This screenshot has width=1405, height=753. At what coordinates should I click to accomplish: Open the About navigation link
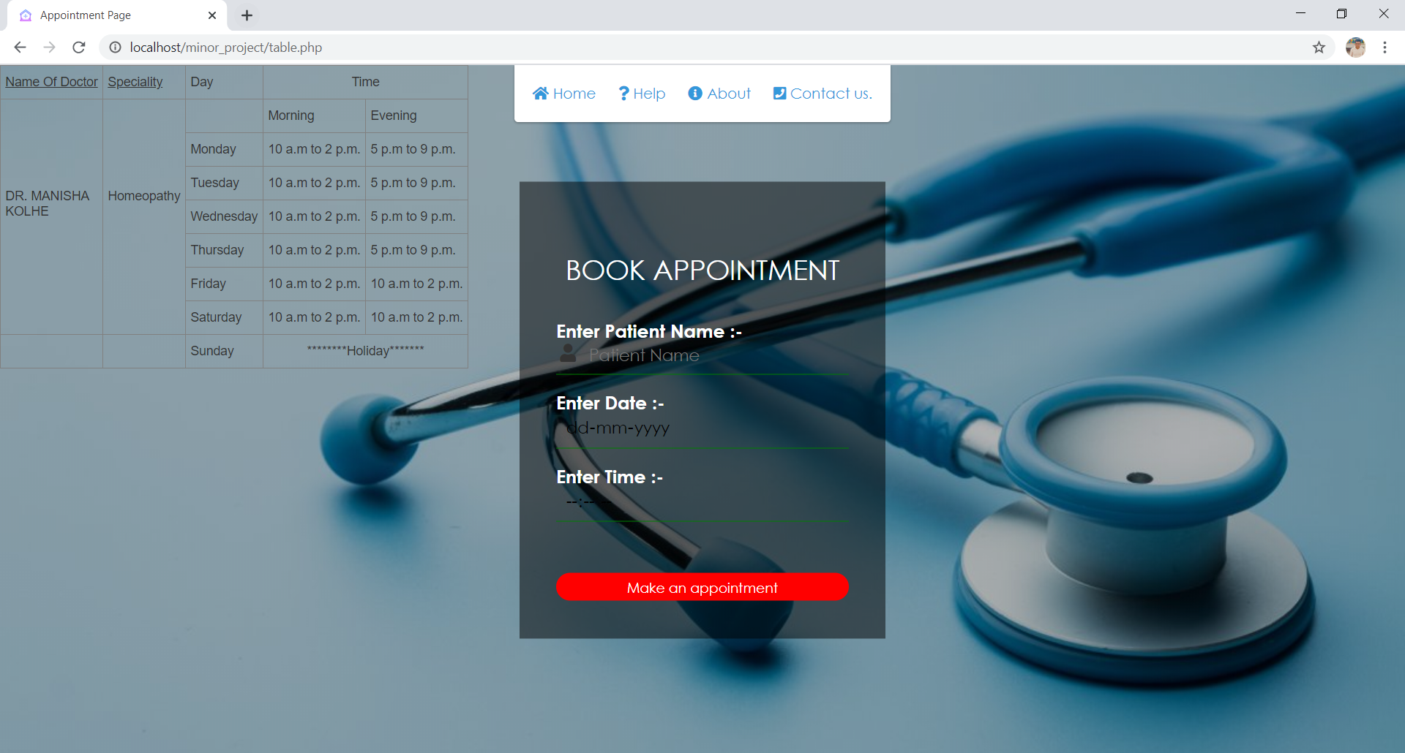719,94
